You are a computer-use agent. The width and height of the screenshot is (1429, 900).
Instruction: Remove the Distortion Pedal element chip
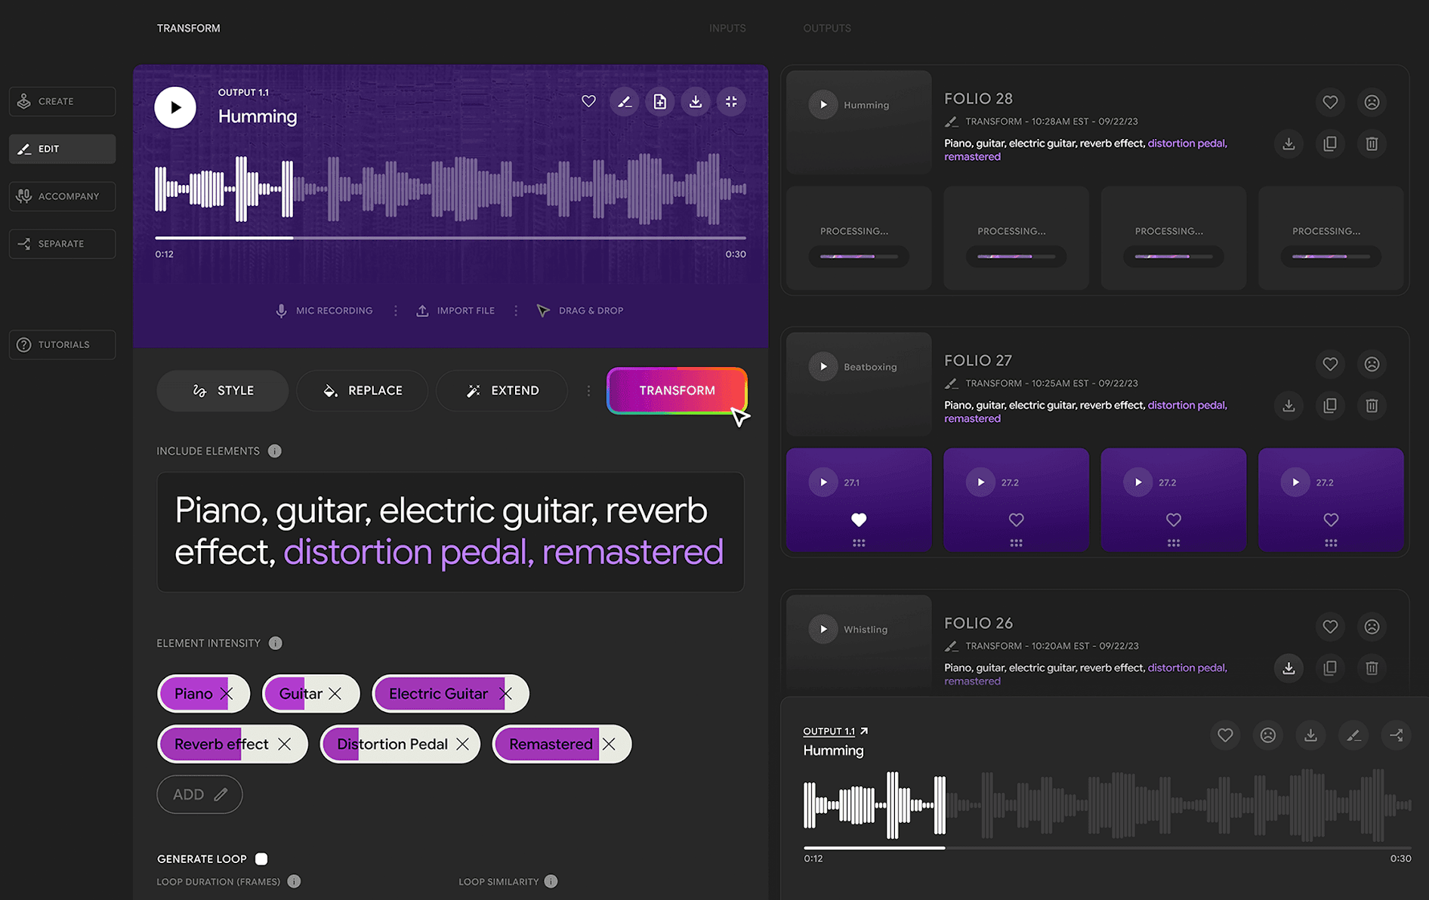tap(463, 744)
